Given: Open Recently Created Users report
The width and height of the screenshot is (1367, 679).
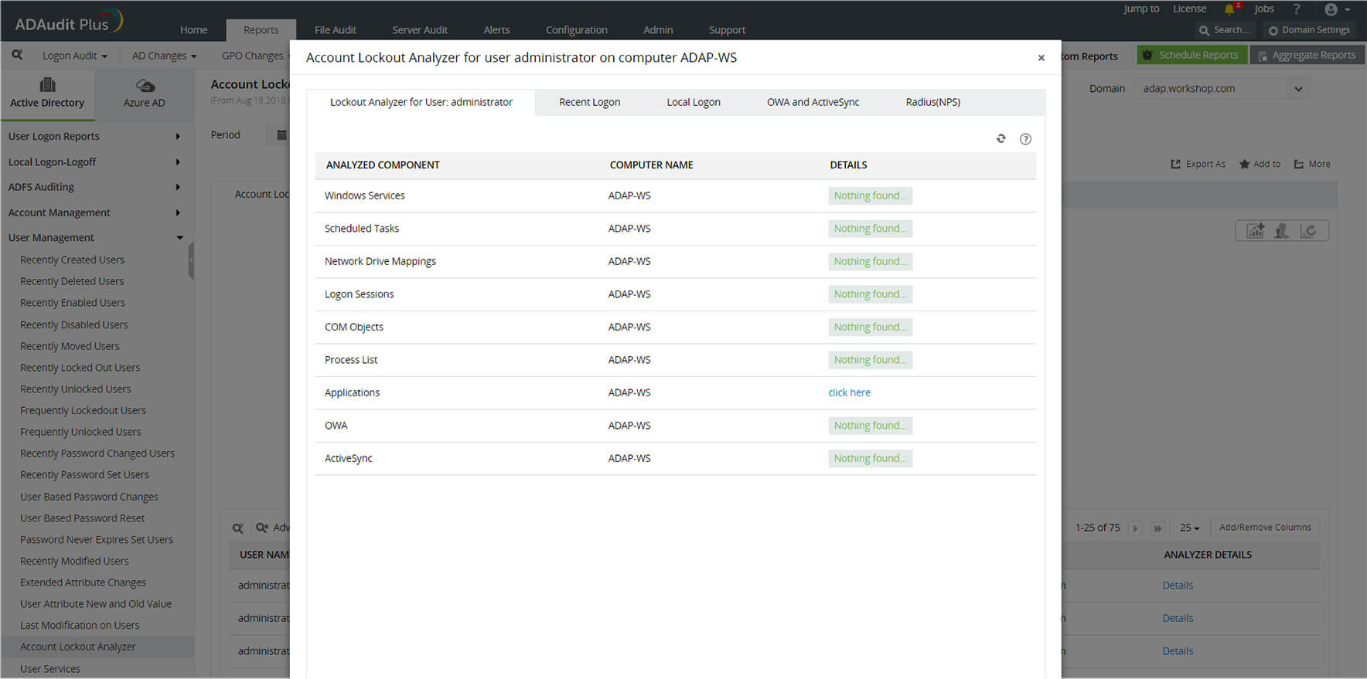Looking at the screenshot, I should pos(72,260).
